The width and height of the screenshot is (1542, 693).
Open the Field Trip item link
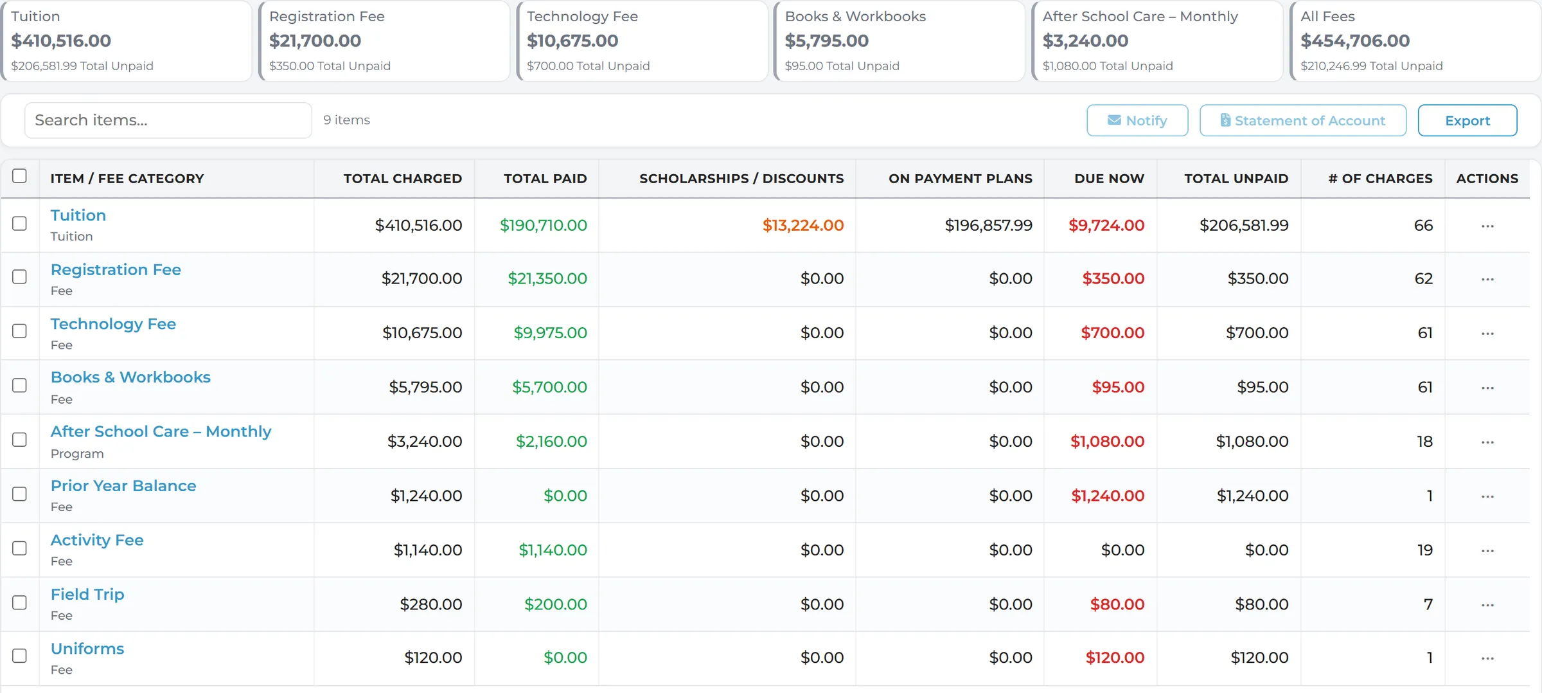(87, 595)
